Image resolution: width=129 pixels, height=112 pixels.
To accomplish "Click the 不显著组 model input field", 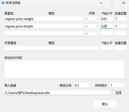I will (x=52, y=48).
